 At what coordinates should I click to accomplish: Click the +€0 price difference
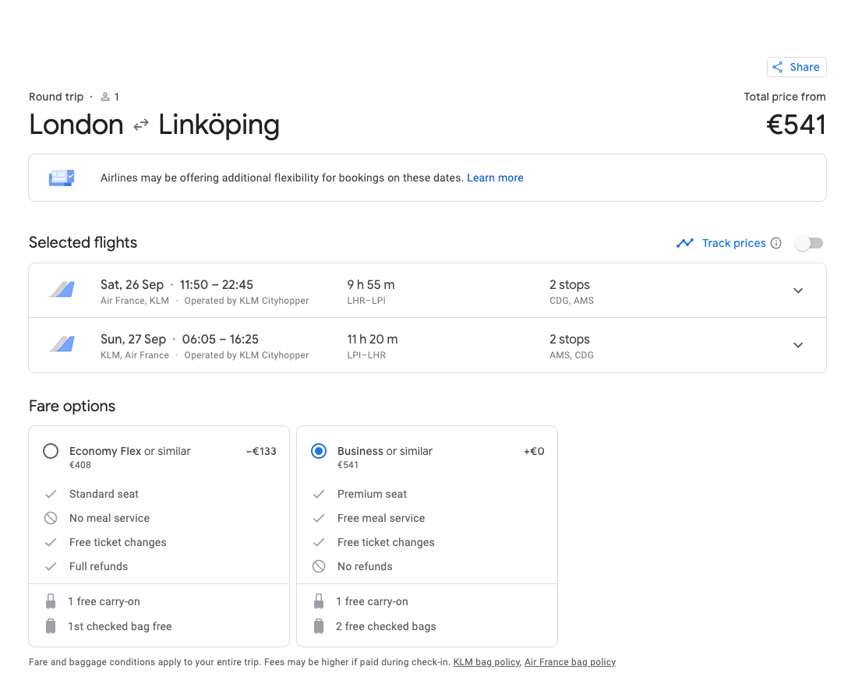tap(534, 451)
